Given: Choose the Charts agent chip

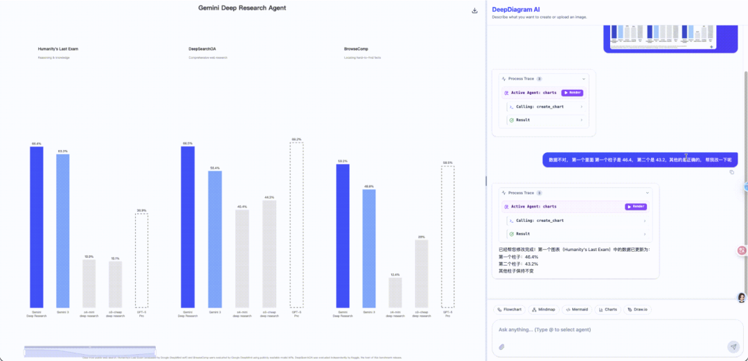Looking at the screenshot, I should pyautogui.click(x=608, y=309).
